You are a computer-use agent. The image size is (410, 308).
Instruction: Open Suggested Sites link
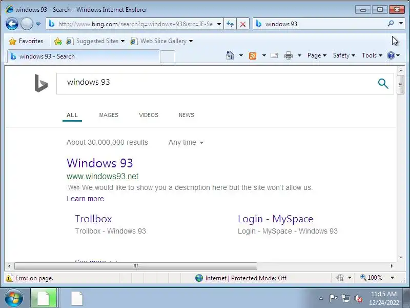pos(95,41)
